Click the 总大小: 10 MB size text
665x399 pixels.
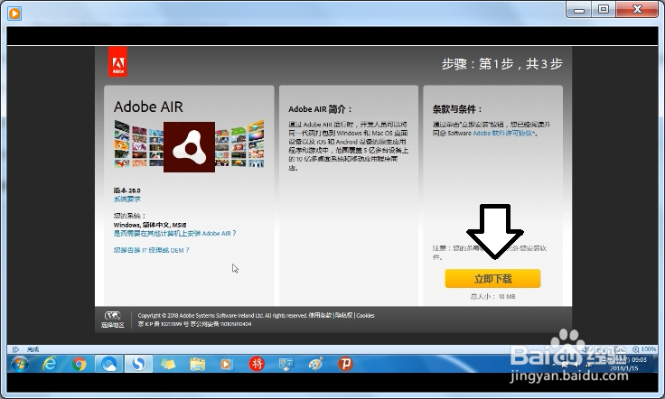(492, 296)
